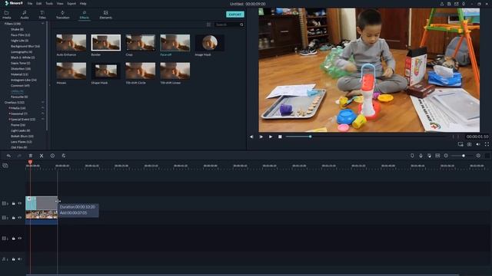Click the clock speed icon in timeline toolbar

[52, 156]
